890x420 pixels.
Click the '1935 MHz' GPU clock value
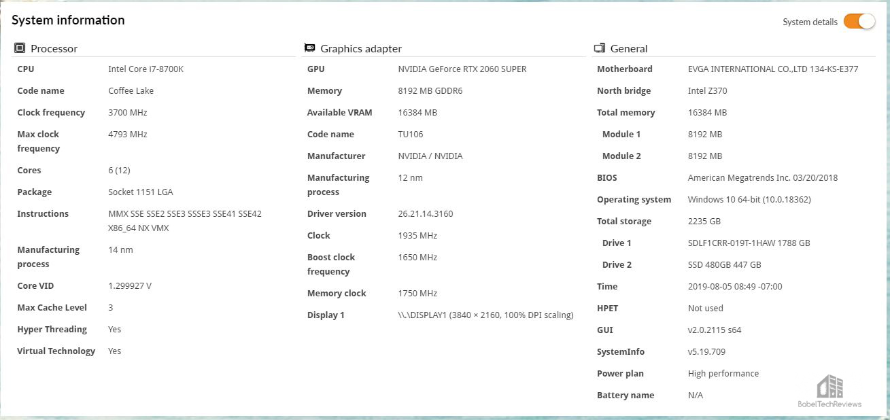pos(417,235)
